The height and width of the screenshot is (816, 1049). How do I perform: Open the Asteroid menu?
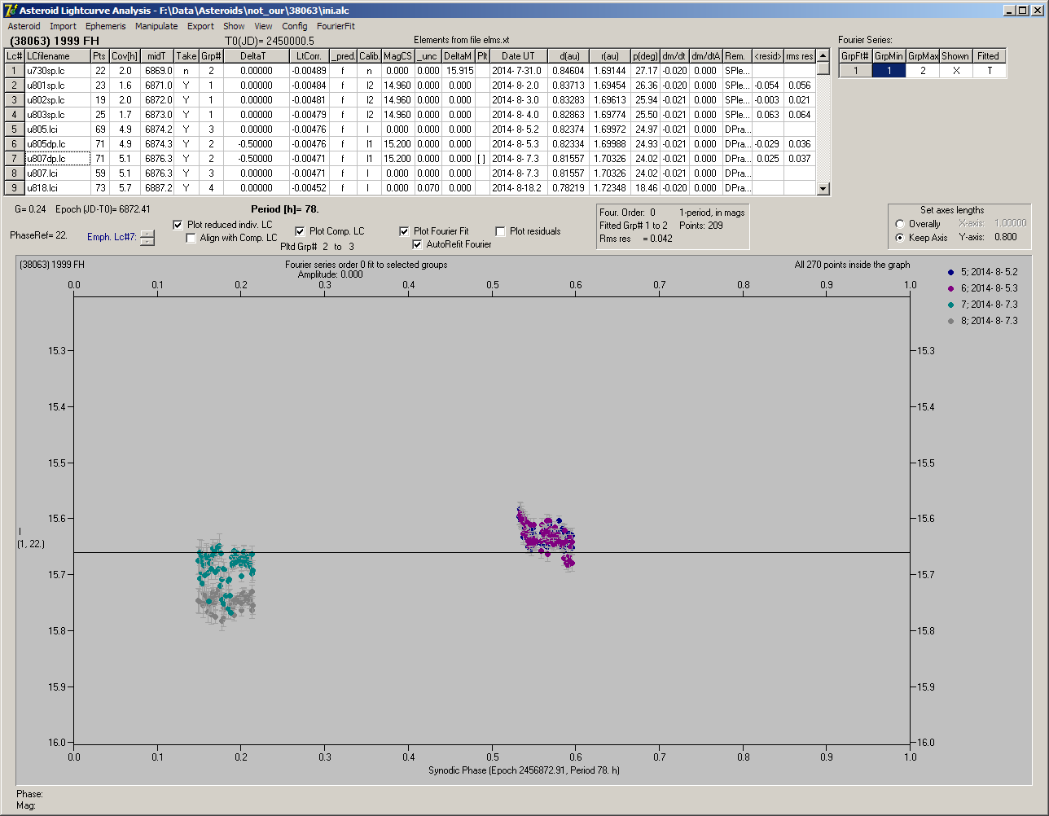click(24, 26)
